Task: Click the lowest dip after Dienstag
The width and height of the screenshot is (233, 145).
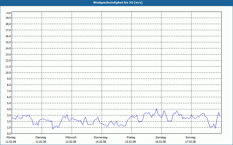Action: pyautogui.click(x=53, y=129)
